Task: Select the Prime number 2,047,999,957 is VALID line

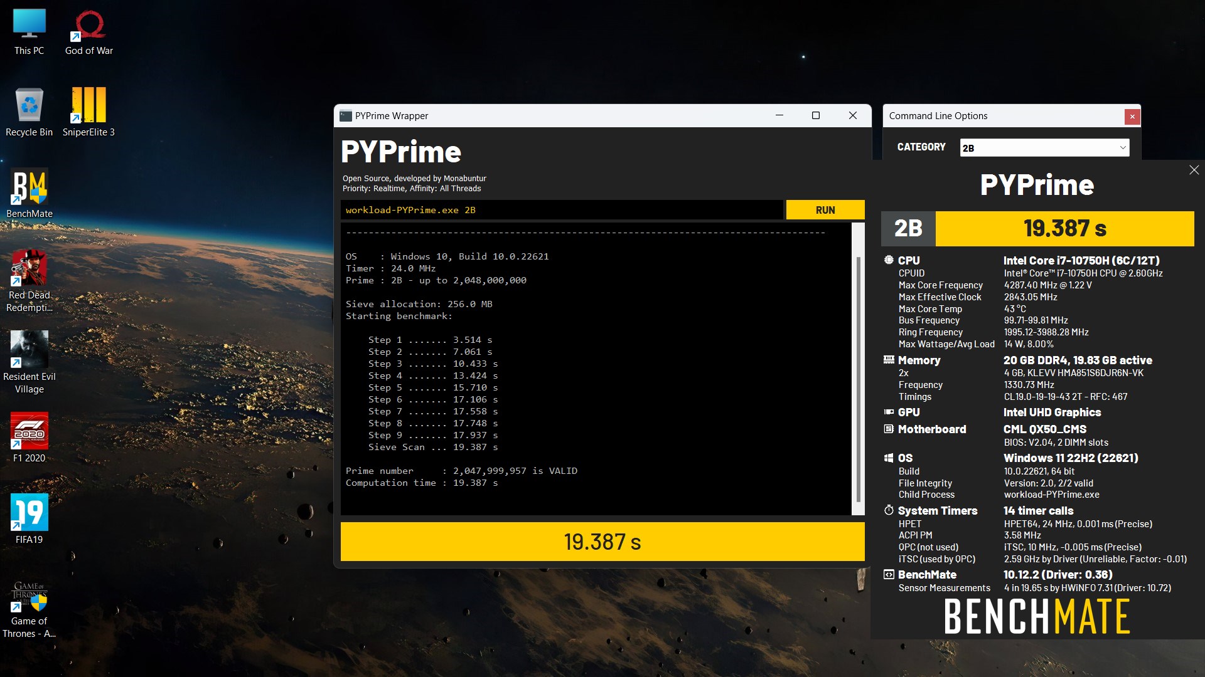Action: coord(461,471)
